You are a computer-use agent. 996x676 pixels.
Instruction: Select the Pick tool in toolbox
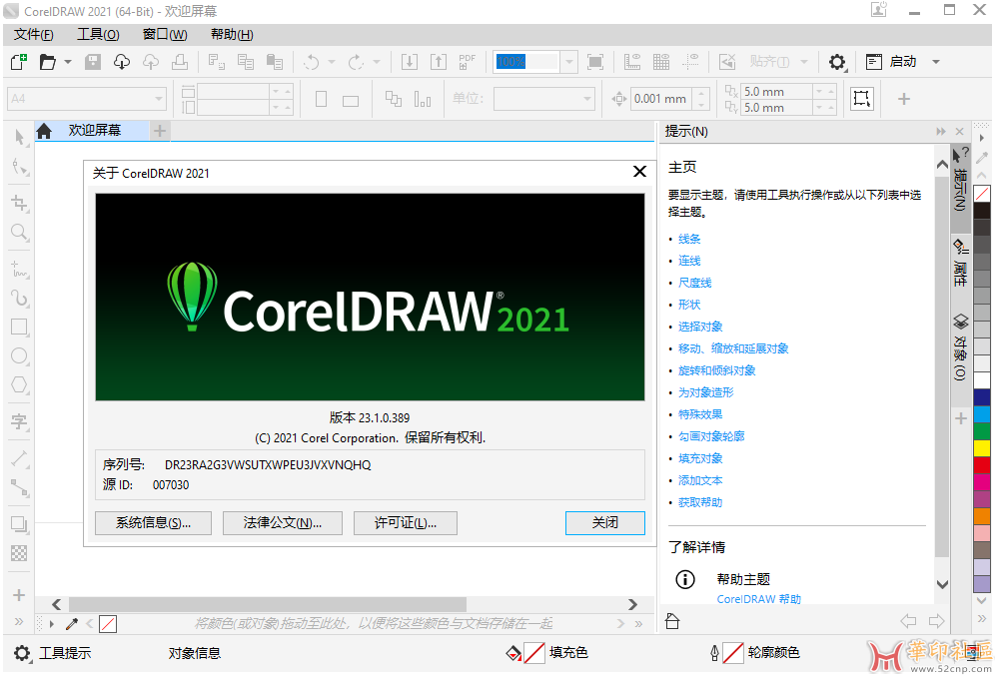click(20, 138)
